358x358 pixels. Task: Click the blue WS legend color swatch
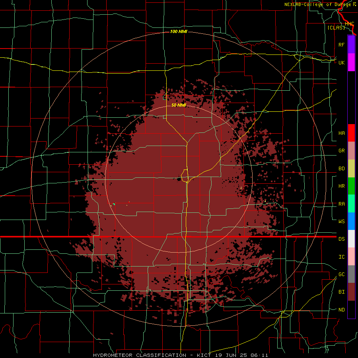351,221
